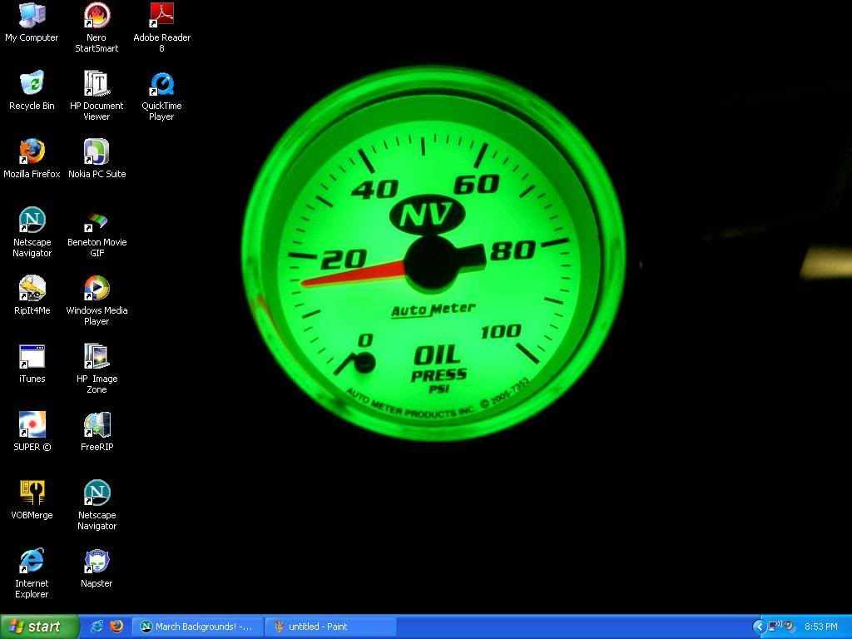This screenshot has height=639, width=852.
Task: Expand hidden system tray icons
Action: pyautogui.click(x=759, y=627)
